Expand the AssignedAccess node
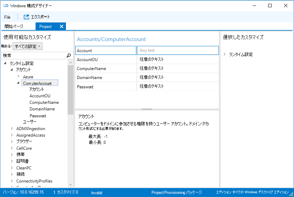294x197 pixels. coord(12,135)
